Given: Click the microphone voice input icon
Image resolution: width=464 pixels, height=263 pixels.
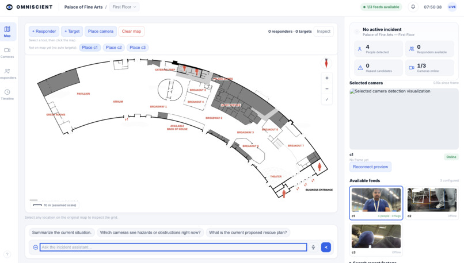Looking at the screenshot, I should click(x=313, y=247).
